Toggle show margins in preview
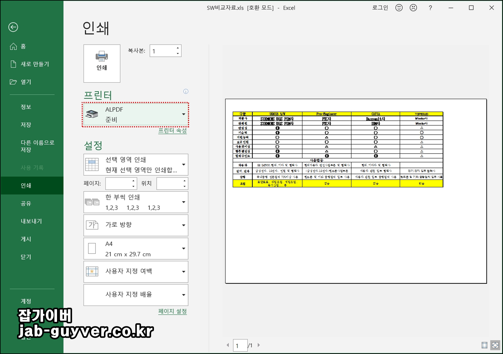 [484, 345]
